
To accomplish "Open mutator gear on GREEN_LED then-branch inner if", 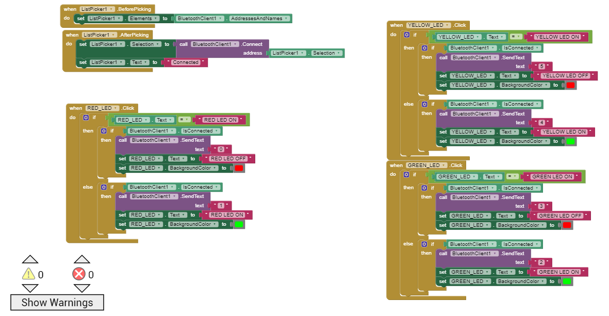I will pos(424,188).
